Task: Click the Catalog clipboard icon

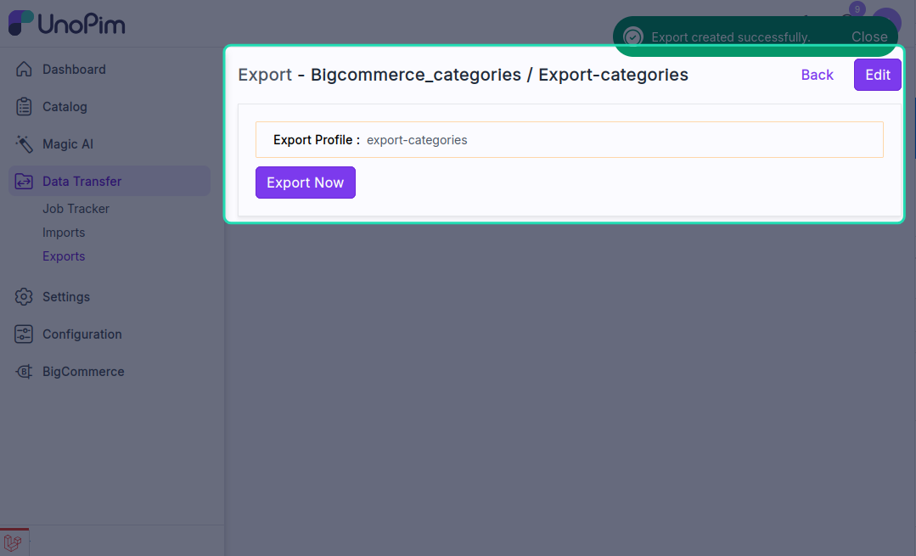Action: (x=24, y=106)
